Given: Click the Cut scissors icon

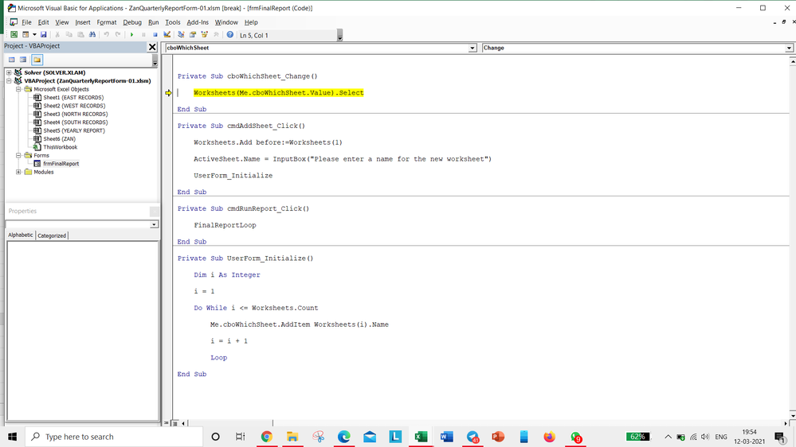Looking at the screenshot, I should tap(57, 34).
